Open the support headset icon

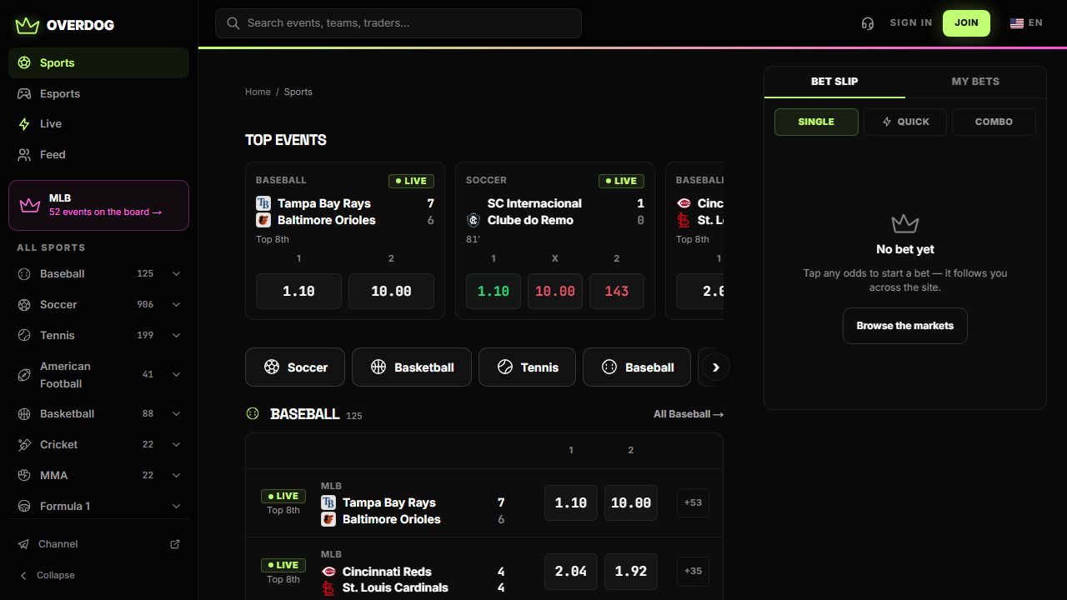coord(868,23)
